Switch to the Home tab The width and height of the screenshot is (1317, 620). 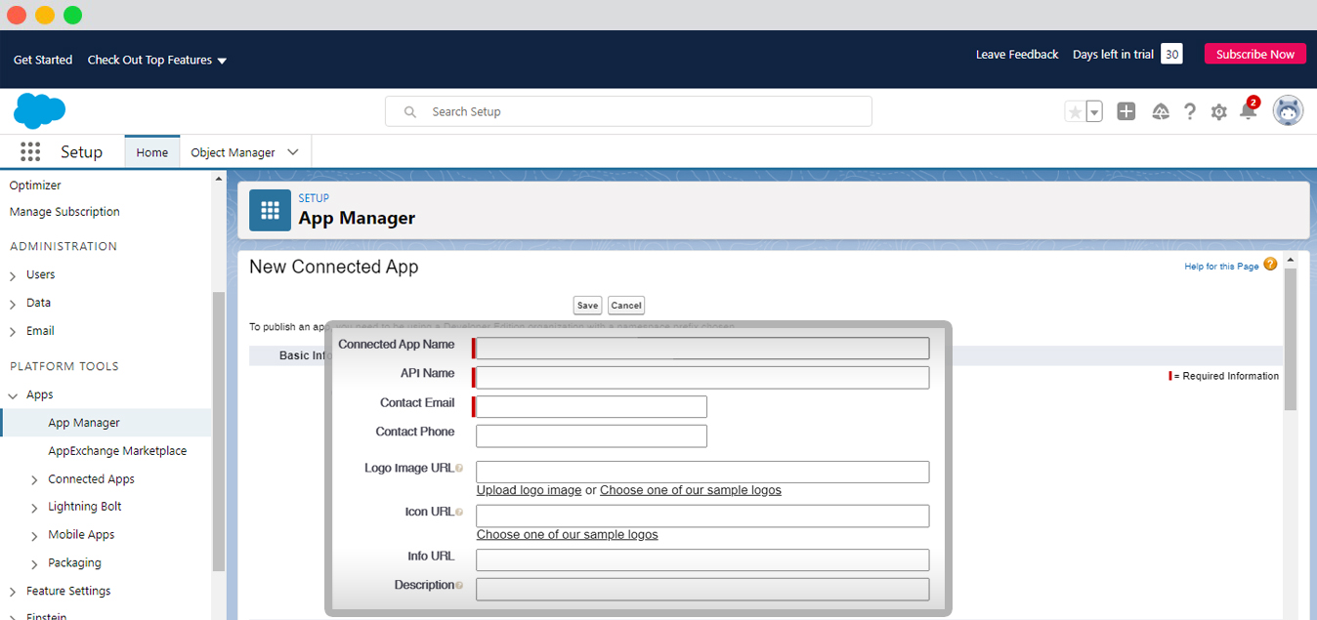point(151,152)
